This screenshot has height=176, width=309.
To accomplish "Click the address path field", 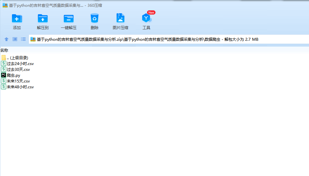I will tap(169, 39).
